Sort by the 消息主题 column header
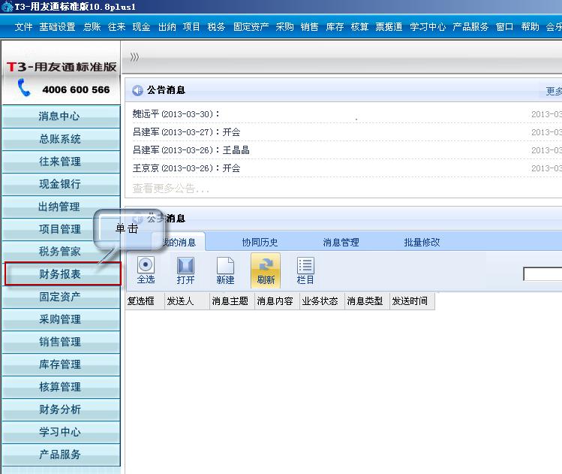 click(x=233, y=301)
